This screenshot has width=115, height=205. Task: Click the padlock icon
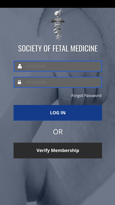point(19,82)
